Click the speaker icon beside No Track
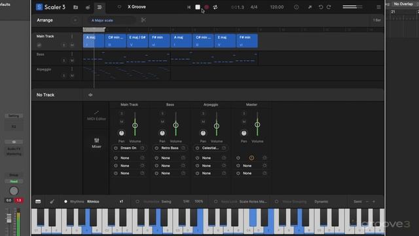The height and width of the screenshot is (236, 419). pos(90,94)
